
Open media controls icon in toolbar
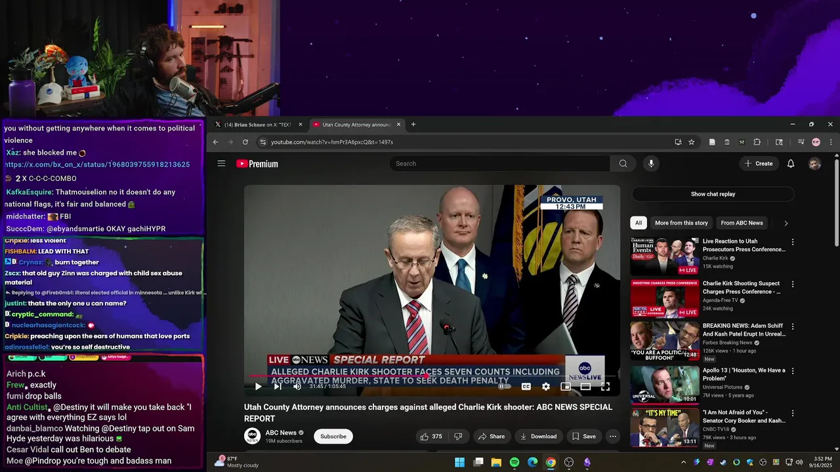[801, 142]
